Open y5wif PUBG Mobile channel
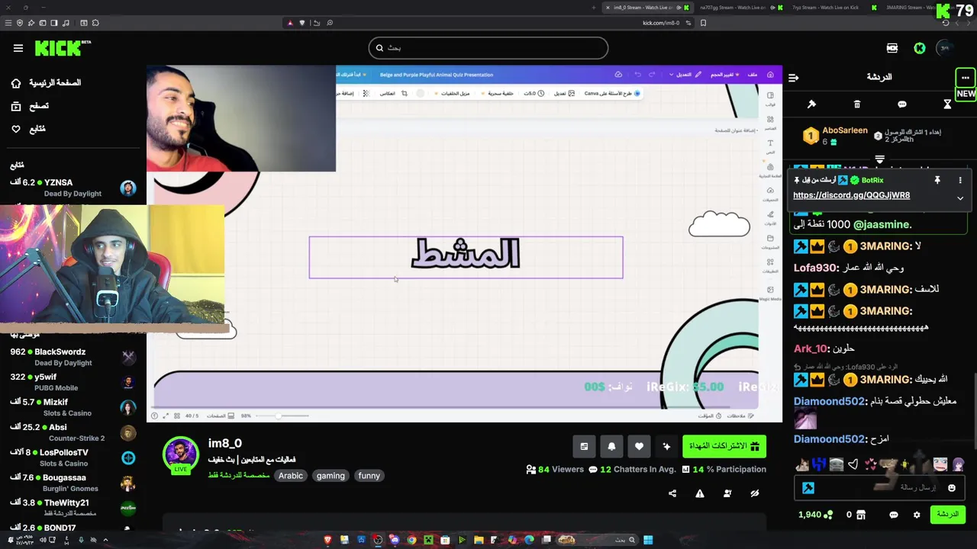Viewport: 977px width, 549px height. click(73, 382)
